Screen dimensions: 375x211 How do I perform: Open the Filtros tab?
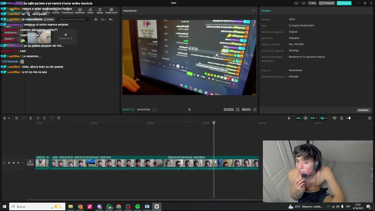[x=90, y=11]
